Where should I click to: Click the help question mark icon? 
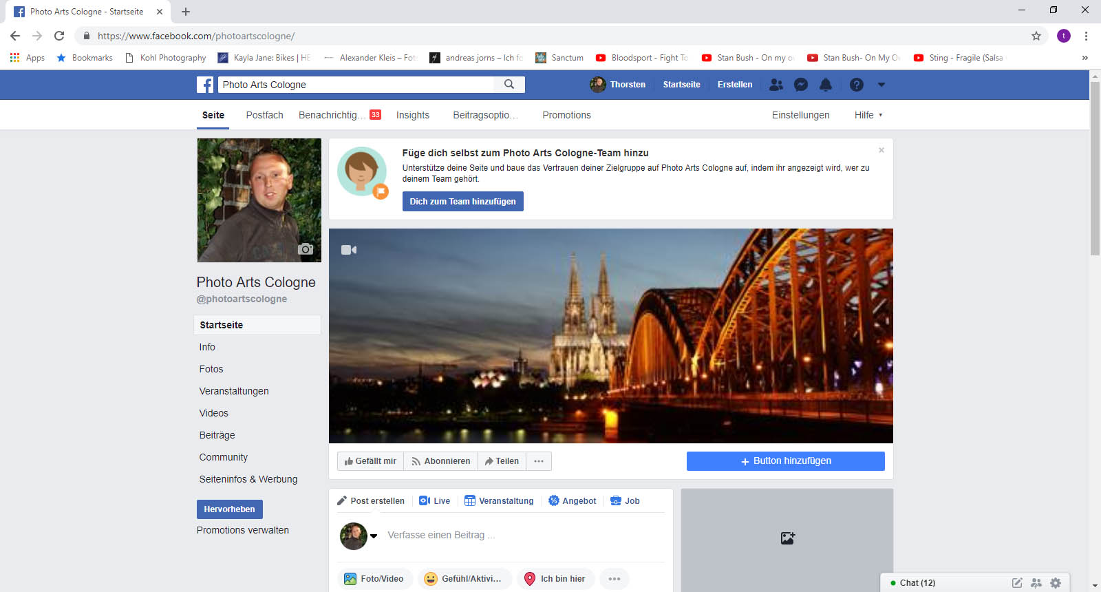[856, 85]
